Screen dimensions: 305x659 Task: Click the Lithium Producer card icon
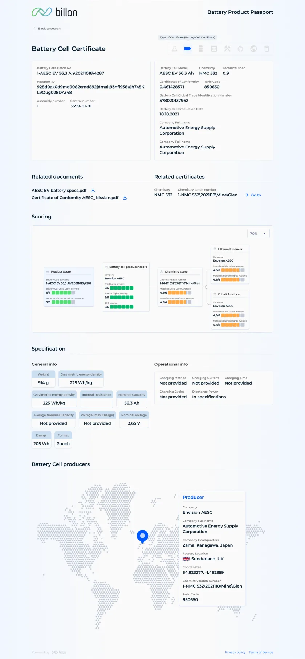(215, 249)
